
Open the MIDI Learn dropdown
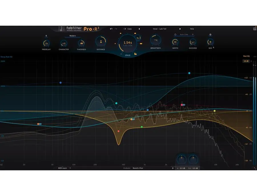(63, 168)
